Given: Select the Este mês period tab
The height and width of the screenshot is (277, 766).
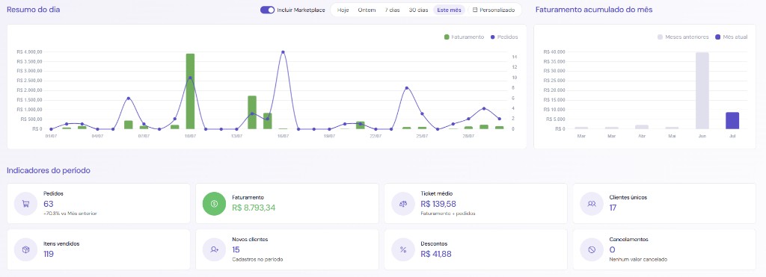Looking at the screenshot, I should (x=449, y=10).
